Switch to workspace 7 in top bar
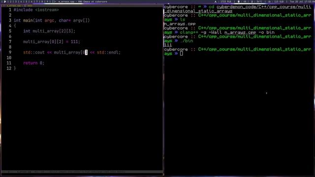 pos(37,1)
